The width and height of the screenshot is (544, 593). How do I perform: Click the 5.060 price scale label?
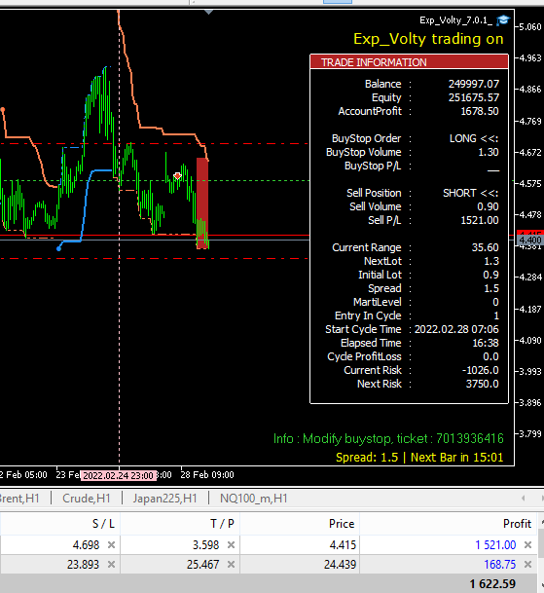(530, 27)
